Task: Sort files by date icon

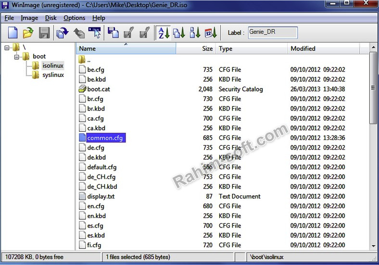Action: 211,33
